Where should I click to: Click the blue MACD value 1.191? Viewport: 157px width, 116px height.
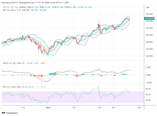36,63
